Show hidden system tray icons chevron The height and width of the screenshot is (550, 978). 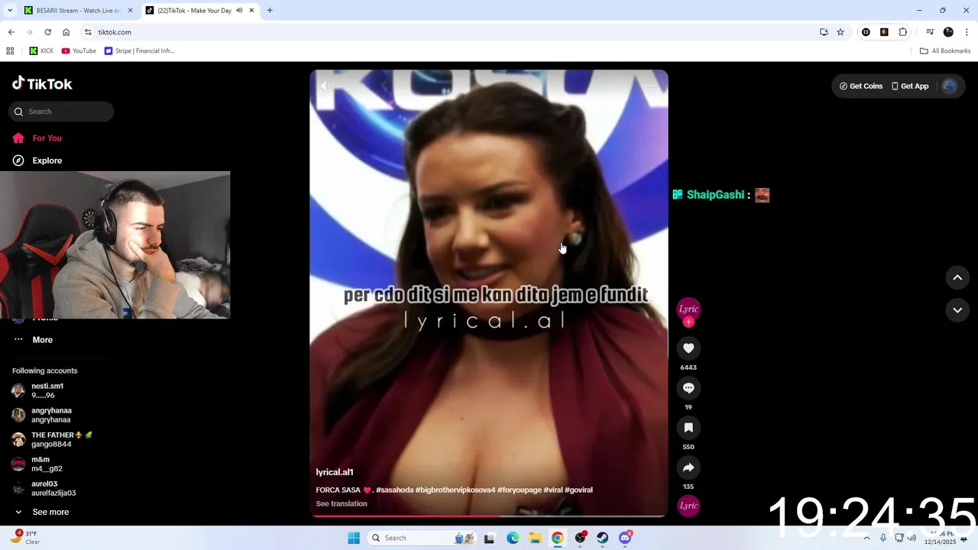coord(866,538)
